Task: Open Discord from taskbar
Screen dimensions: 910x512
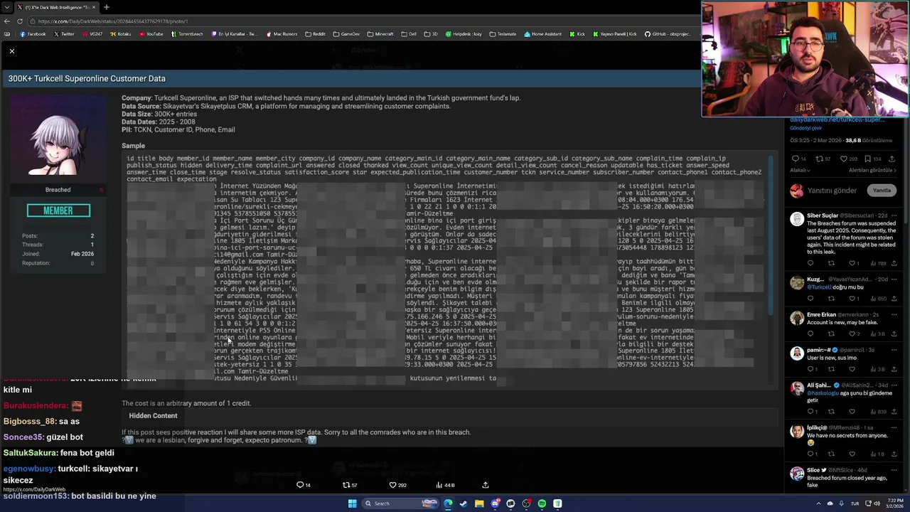Action: (x=495, y=503)
